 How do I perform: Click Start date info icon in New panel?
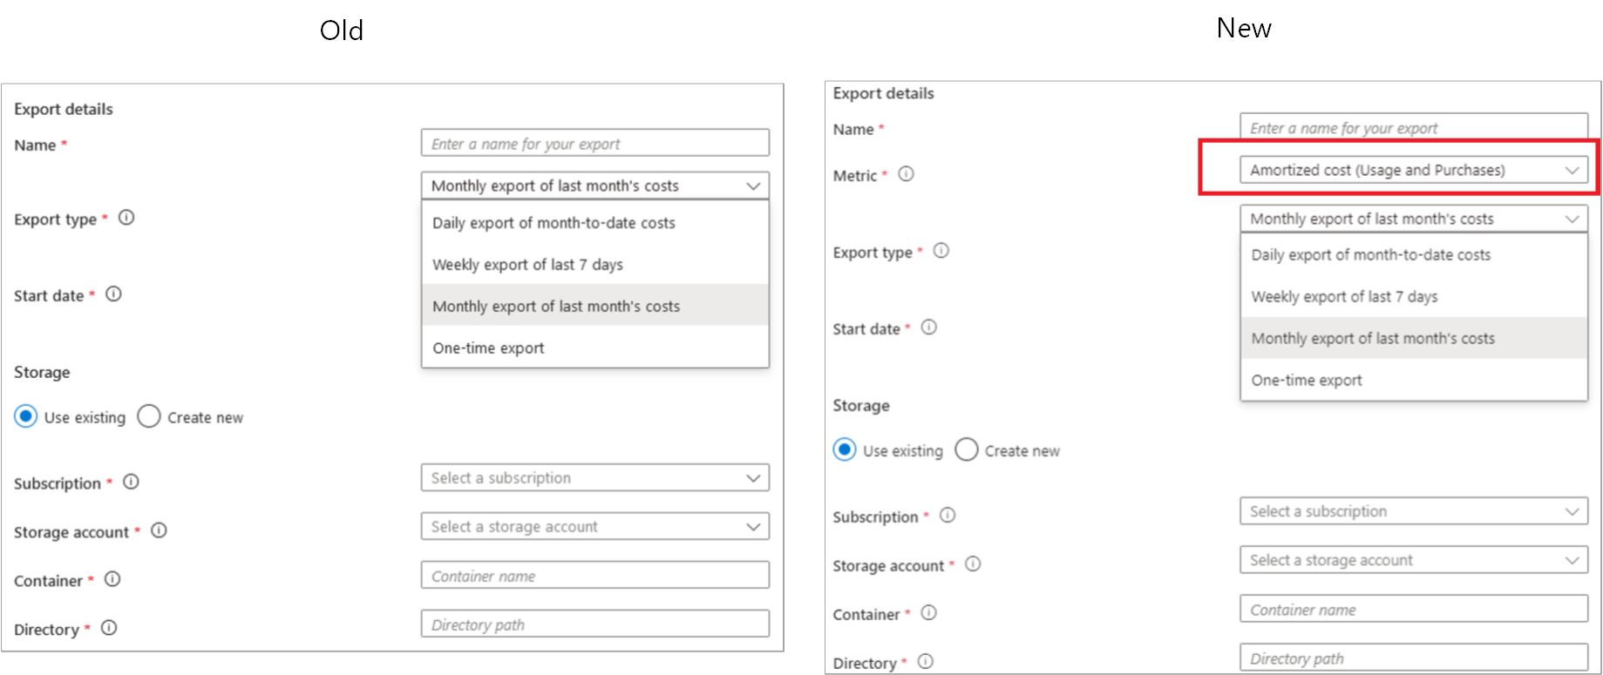(929, 327)
